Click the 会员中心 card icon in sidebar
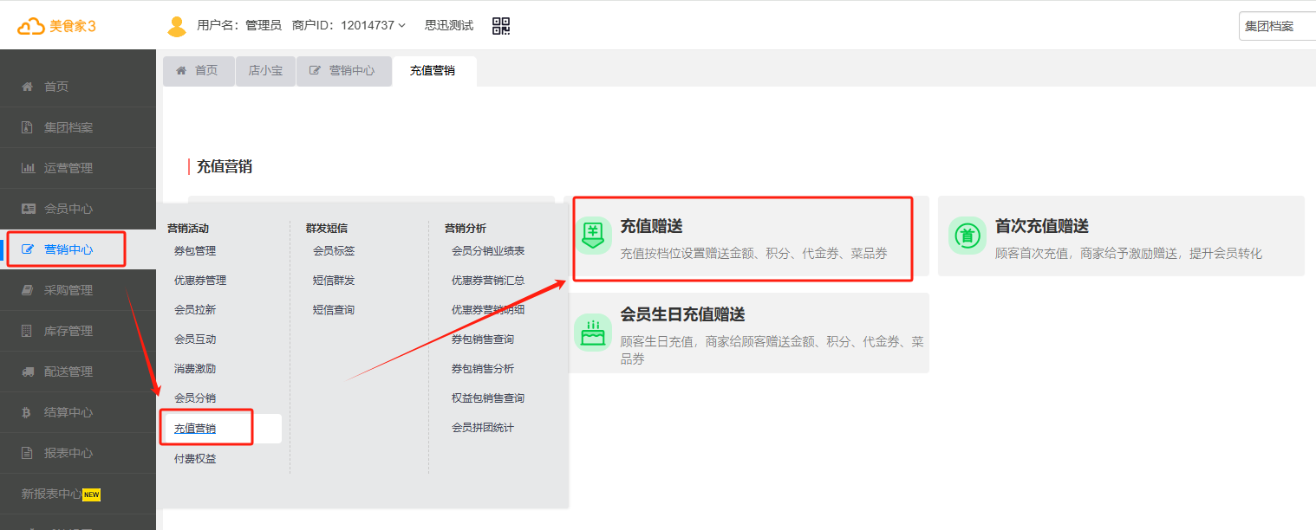The image size is (1316, 530). [28, 209]
